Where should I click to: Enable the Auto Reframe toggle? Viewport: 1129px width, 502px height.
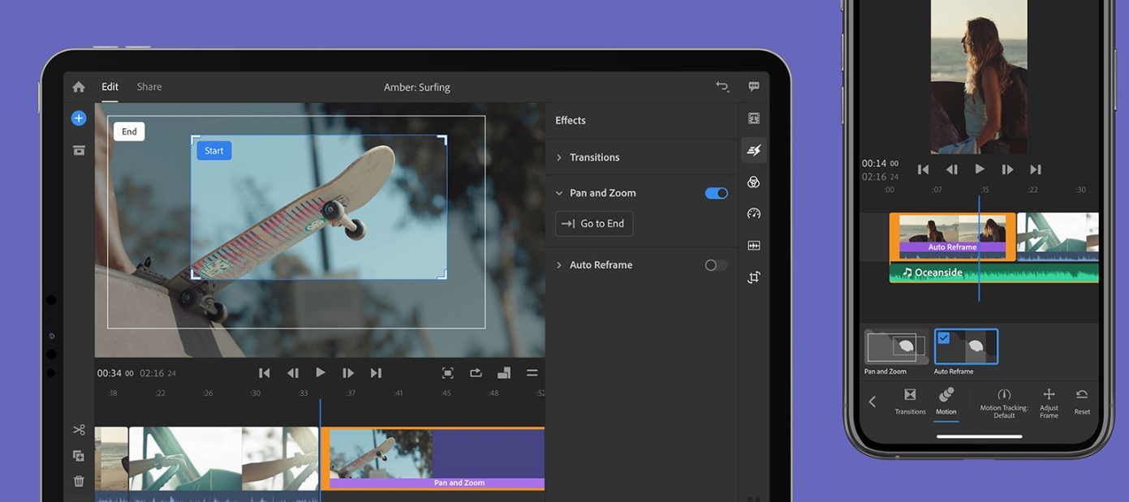[716, 265]
